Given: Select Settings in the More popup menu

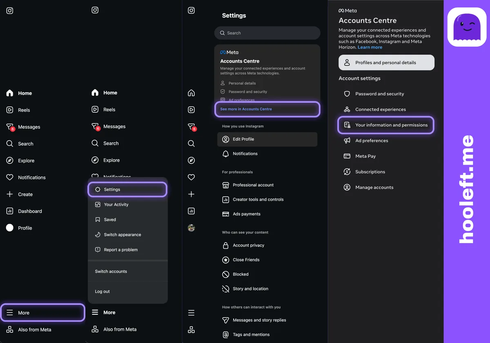Looking at the screenshot, I should 127,189.
